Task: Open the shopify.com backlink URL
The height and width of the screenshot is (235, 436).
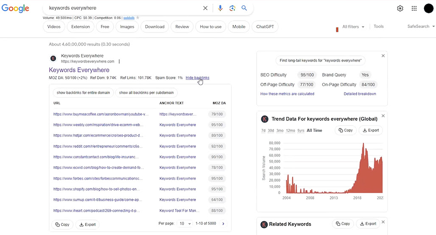Action: [x=96, y=189]
